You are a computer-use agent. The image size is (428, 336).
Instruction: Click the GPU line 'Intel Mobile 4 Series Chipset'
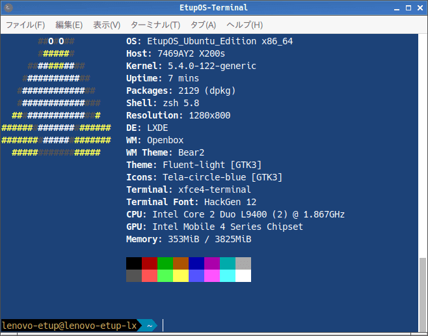click(x=228, y=227)
